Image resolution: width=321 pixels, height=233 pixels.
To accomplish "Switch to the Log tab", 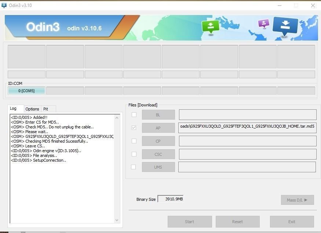I will 13,109.
